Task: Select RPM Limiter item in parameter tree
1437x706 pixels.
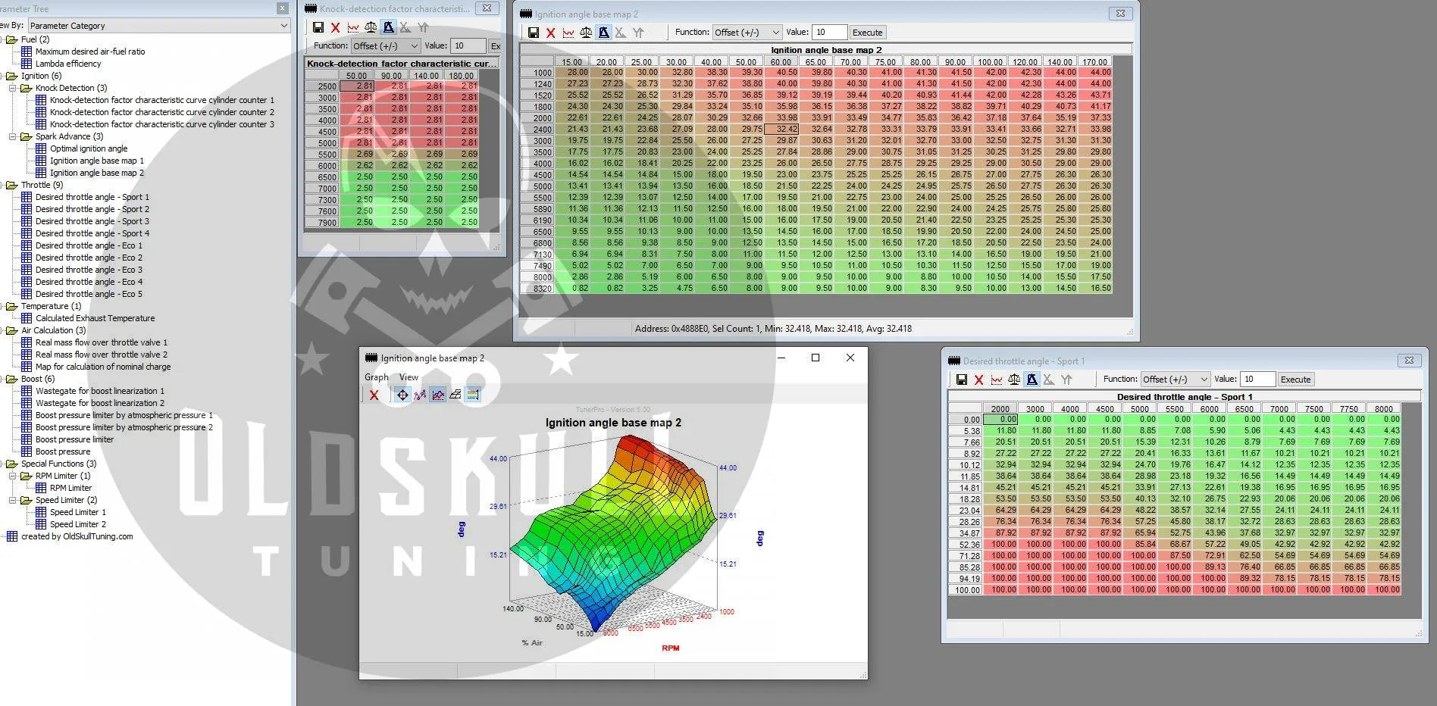Action: (70, 488)
